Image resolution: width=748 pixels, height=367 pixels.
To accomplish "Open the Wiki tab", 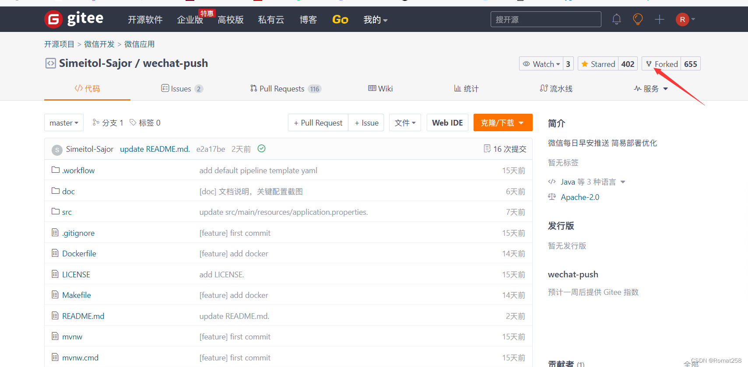I will point(380,89).
